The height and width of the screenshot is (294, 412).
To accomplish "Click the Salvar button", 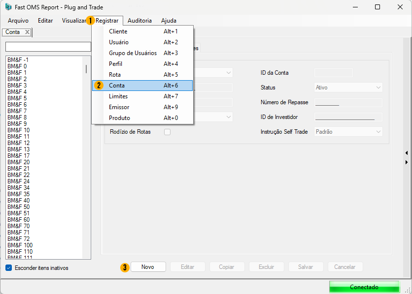I will [306, 267].
